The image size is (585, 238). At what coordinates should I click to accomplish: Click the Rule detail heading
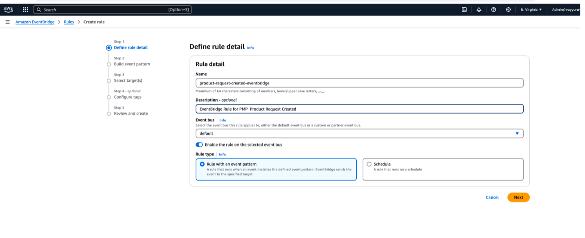pyautogui.click(x=210, y=64)
